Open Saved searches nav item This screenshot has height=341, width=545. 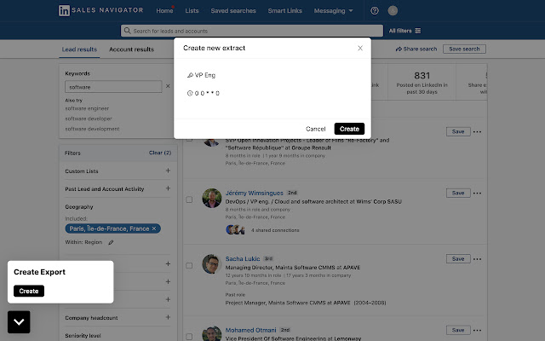pos(233,11)
